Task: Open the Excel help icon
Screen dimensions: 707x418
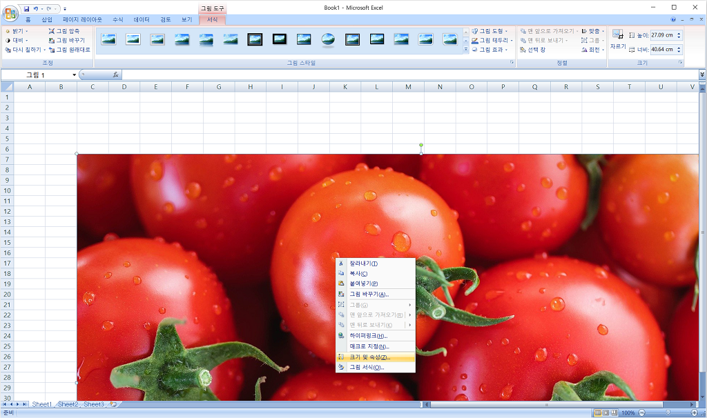Action: [673, 19]
